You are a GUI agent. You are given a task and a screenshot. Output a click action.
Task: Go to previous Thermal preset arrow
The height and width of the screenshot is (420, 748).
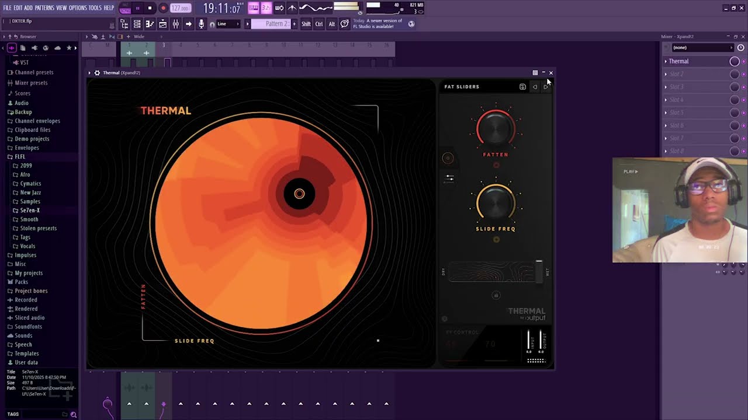point(535,86)
